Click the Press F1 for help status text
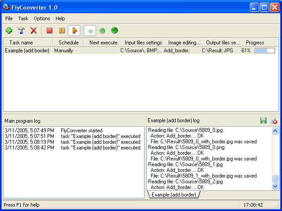The height and width of the screenshot is (211, 282). coord(22,205)
